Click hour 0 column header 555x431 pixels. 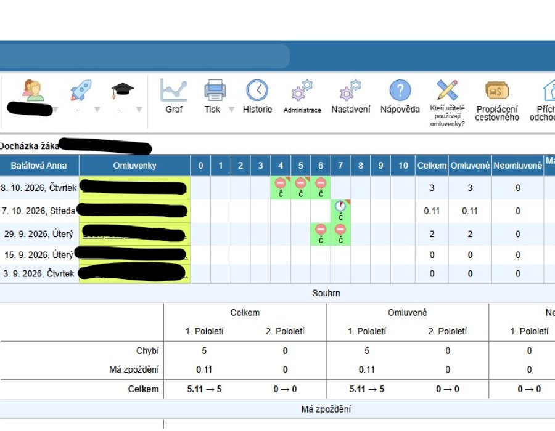point(200,166)
